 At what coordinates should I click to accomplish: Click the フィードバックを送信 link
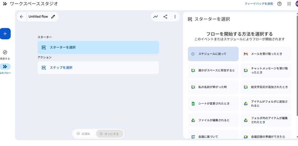[259, 4]
